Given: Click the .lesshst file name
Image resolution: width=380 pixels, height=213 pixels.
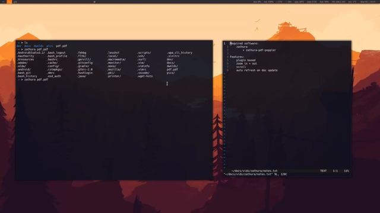Looking at the screenshot, I should [x=113, y=53].
